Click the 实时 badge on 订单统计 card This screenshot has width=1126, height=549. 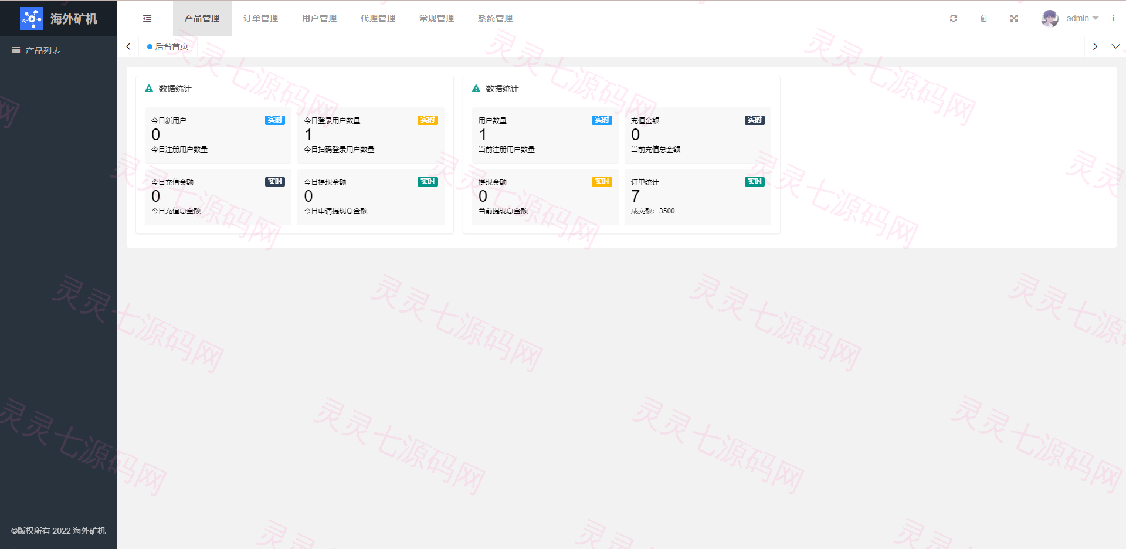coord(755,182)
